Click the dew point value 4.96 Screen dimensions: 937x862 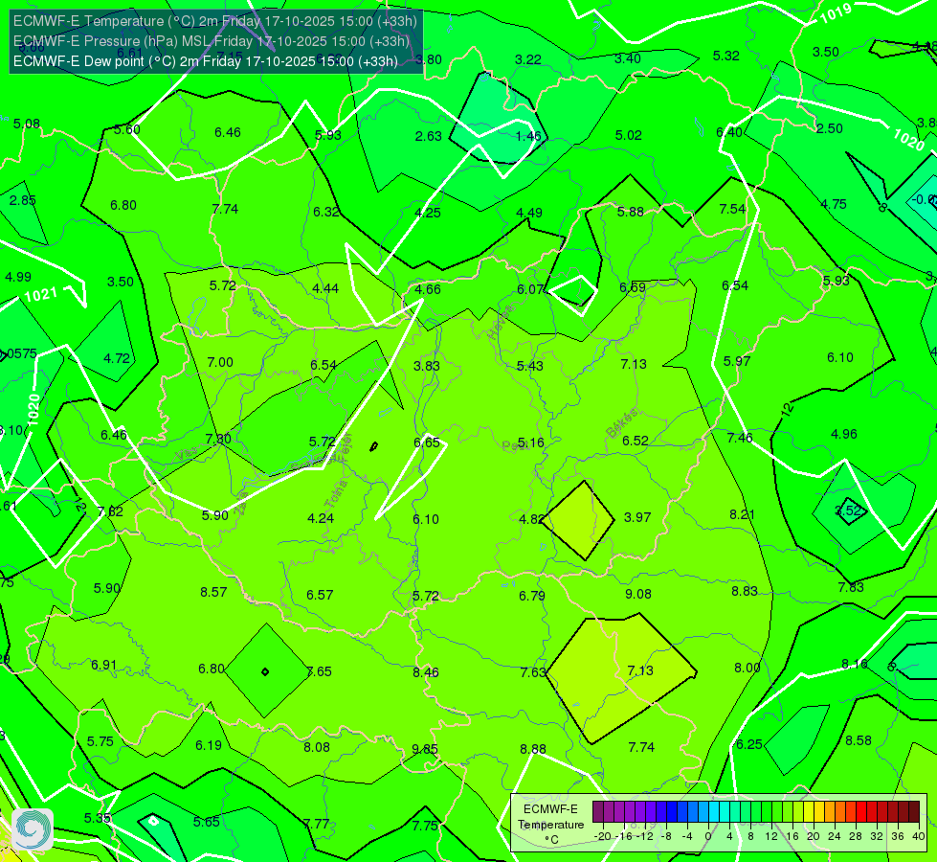coord(844,434)
